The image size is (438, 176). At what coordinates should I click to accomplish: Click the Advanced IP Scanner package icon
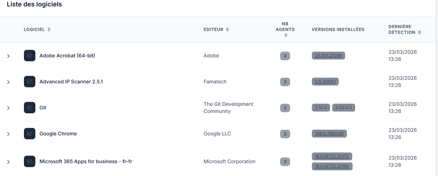30,82
